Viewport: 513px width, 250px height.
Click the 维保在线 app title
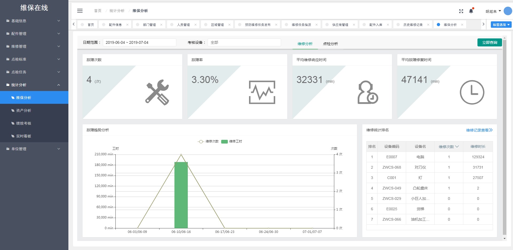click(34, 7)
